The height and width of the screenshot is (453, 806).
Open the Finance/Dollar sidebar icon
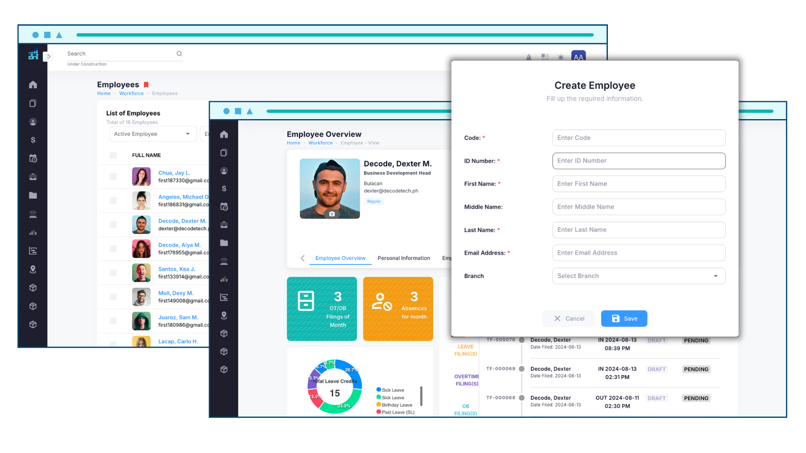pos(33,140)
